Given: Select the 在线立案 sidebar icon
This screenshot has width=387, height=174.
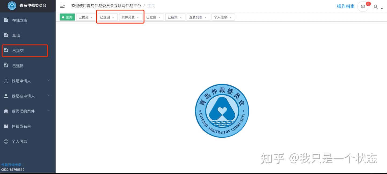Looking at the screenshot, I should 6,20.
